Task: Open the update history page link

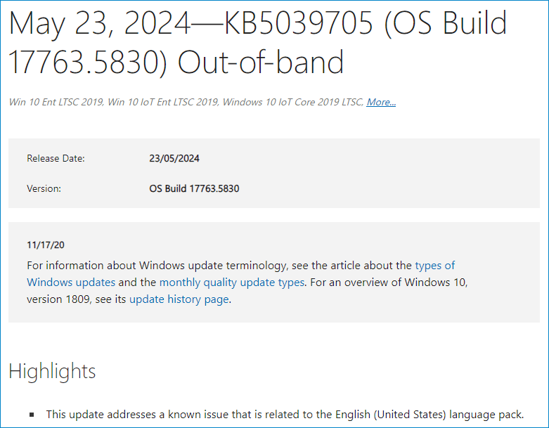Action: [x=179, y=299]
